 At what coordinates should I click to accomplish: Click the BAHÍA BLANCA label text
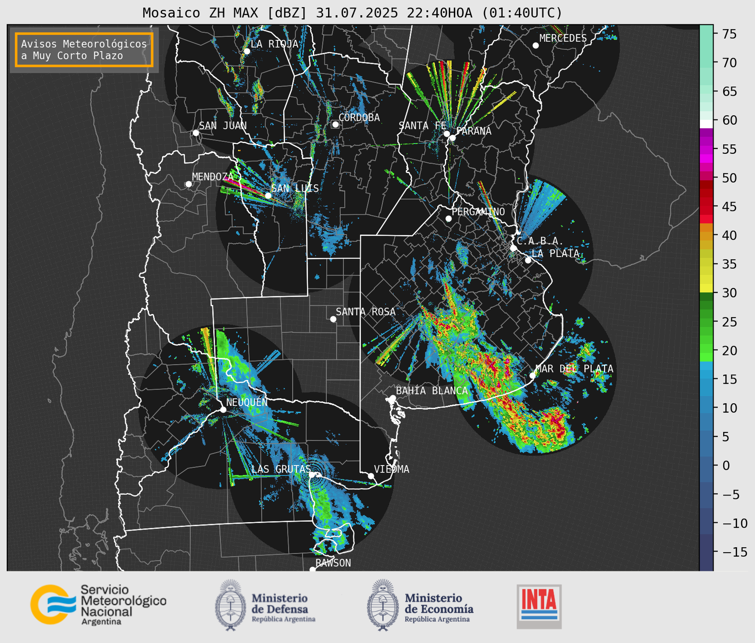432,391
